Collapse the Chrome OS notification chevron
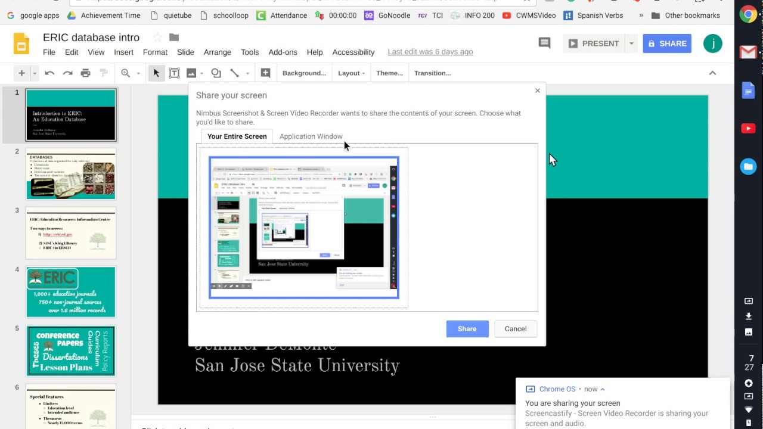Image resolution: width=763 pixels, height=429 pixels. [x=603, y=389]
